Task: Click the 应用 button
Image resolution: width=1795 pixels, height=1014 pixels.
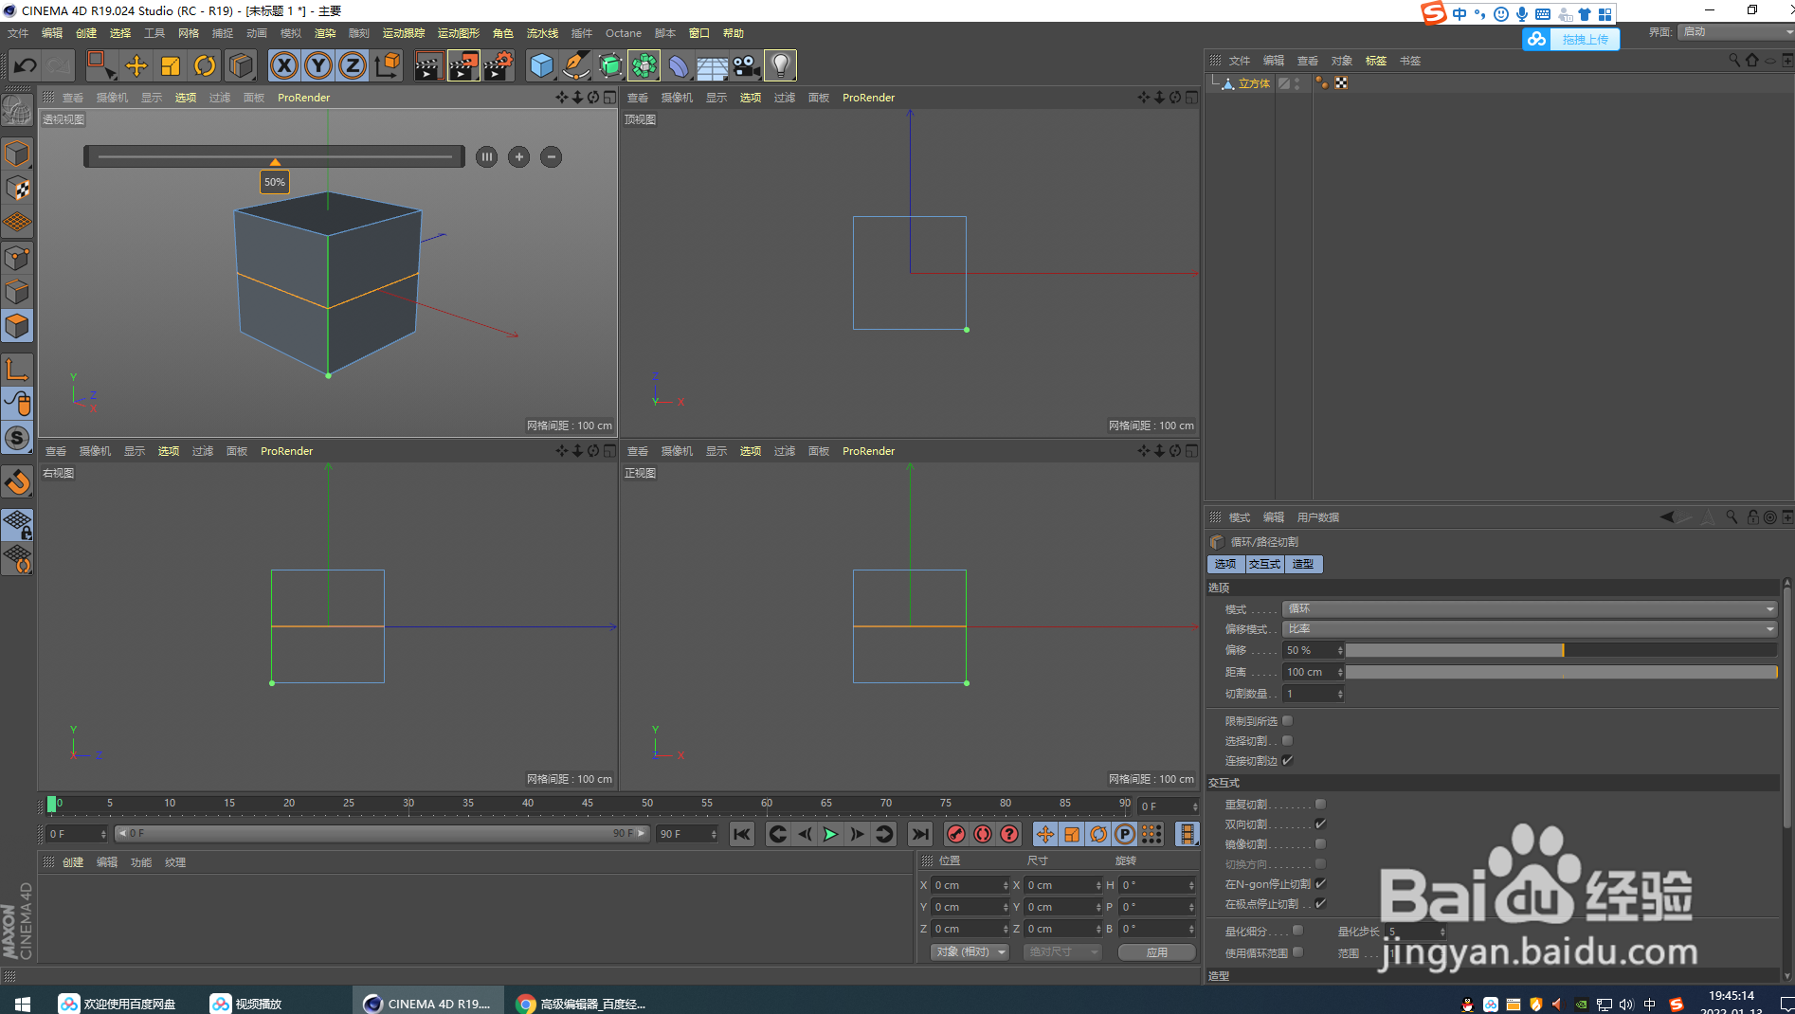Action: [1156, 952]
